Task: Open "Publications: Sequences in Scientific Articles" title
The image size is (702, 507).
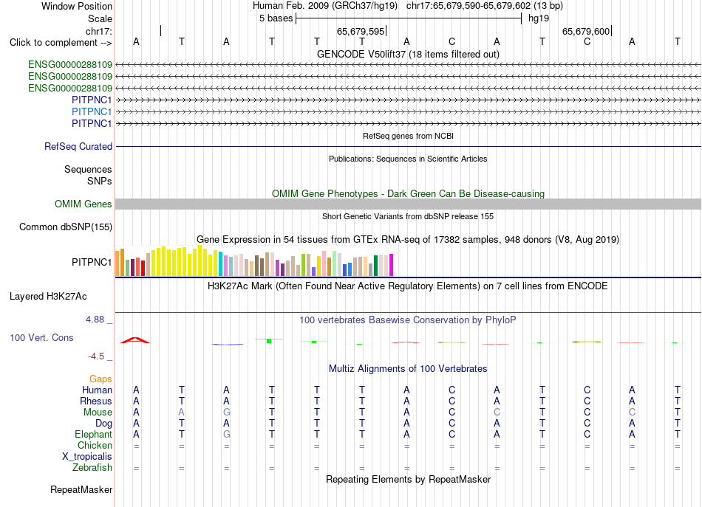Action: click(x=408, y=159)
